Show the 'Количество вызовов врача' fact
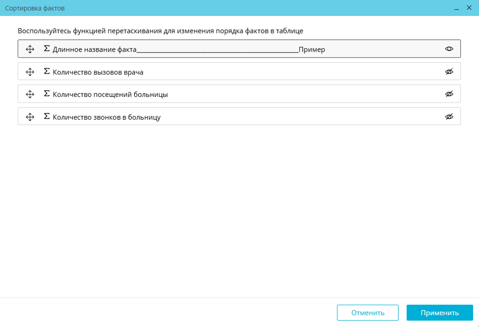The image size is (479, 327). coord(449,72)
